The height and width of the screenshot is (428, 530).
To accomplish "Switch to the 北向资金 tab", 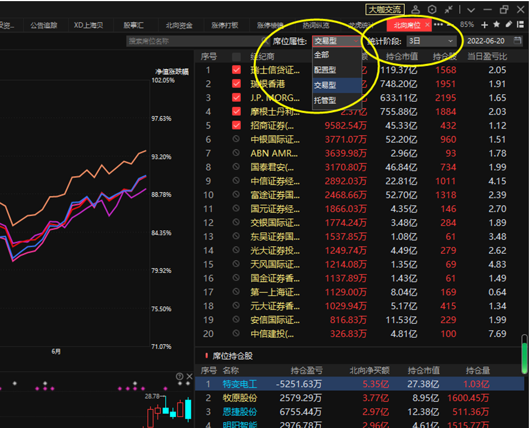I will point(179,25).
